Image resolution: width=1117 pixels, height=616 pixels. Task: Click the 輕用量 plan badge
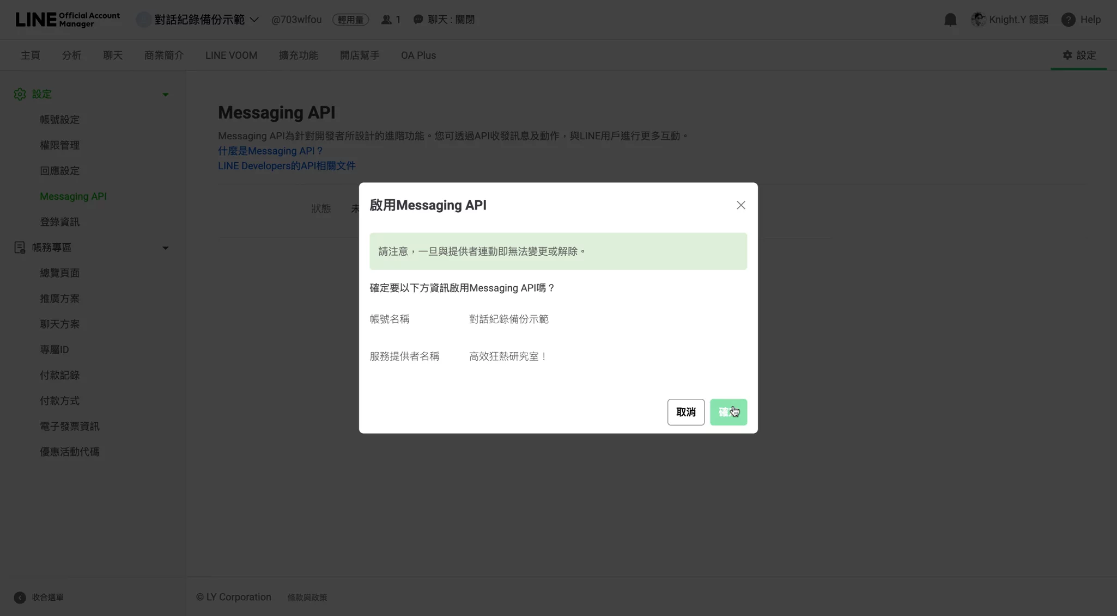350,20
